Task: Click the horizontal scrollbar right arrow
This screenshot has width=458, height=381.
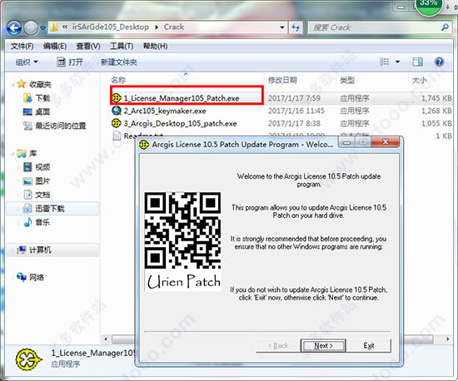Action: click(447, 339)
